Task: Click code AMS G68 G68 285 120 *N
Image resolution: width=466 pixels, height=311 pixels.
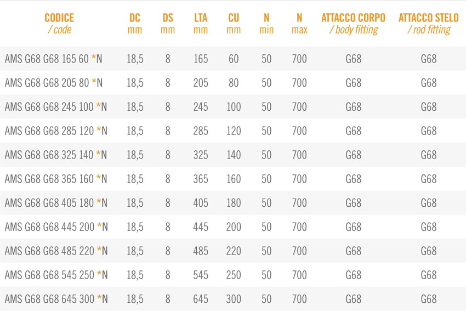Action: pyautogui.click(x=56, y=131)
